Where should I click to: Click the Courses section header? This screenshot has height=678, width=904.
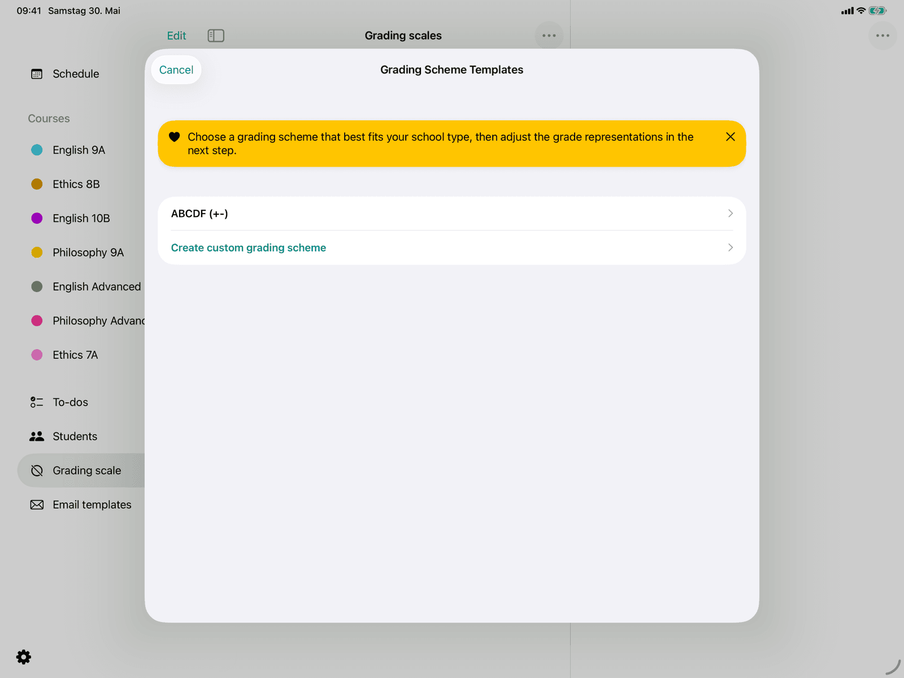[49, 119]
